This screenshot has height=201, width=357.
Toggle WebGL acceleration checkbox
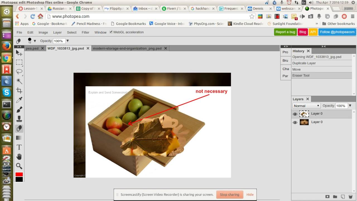pos(111,32)
